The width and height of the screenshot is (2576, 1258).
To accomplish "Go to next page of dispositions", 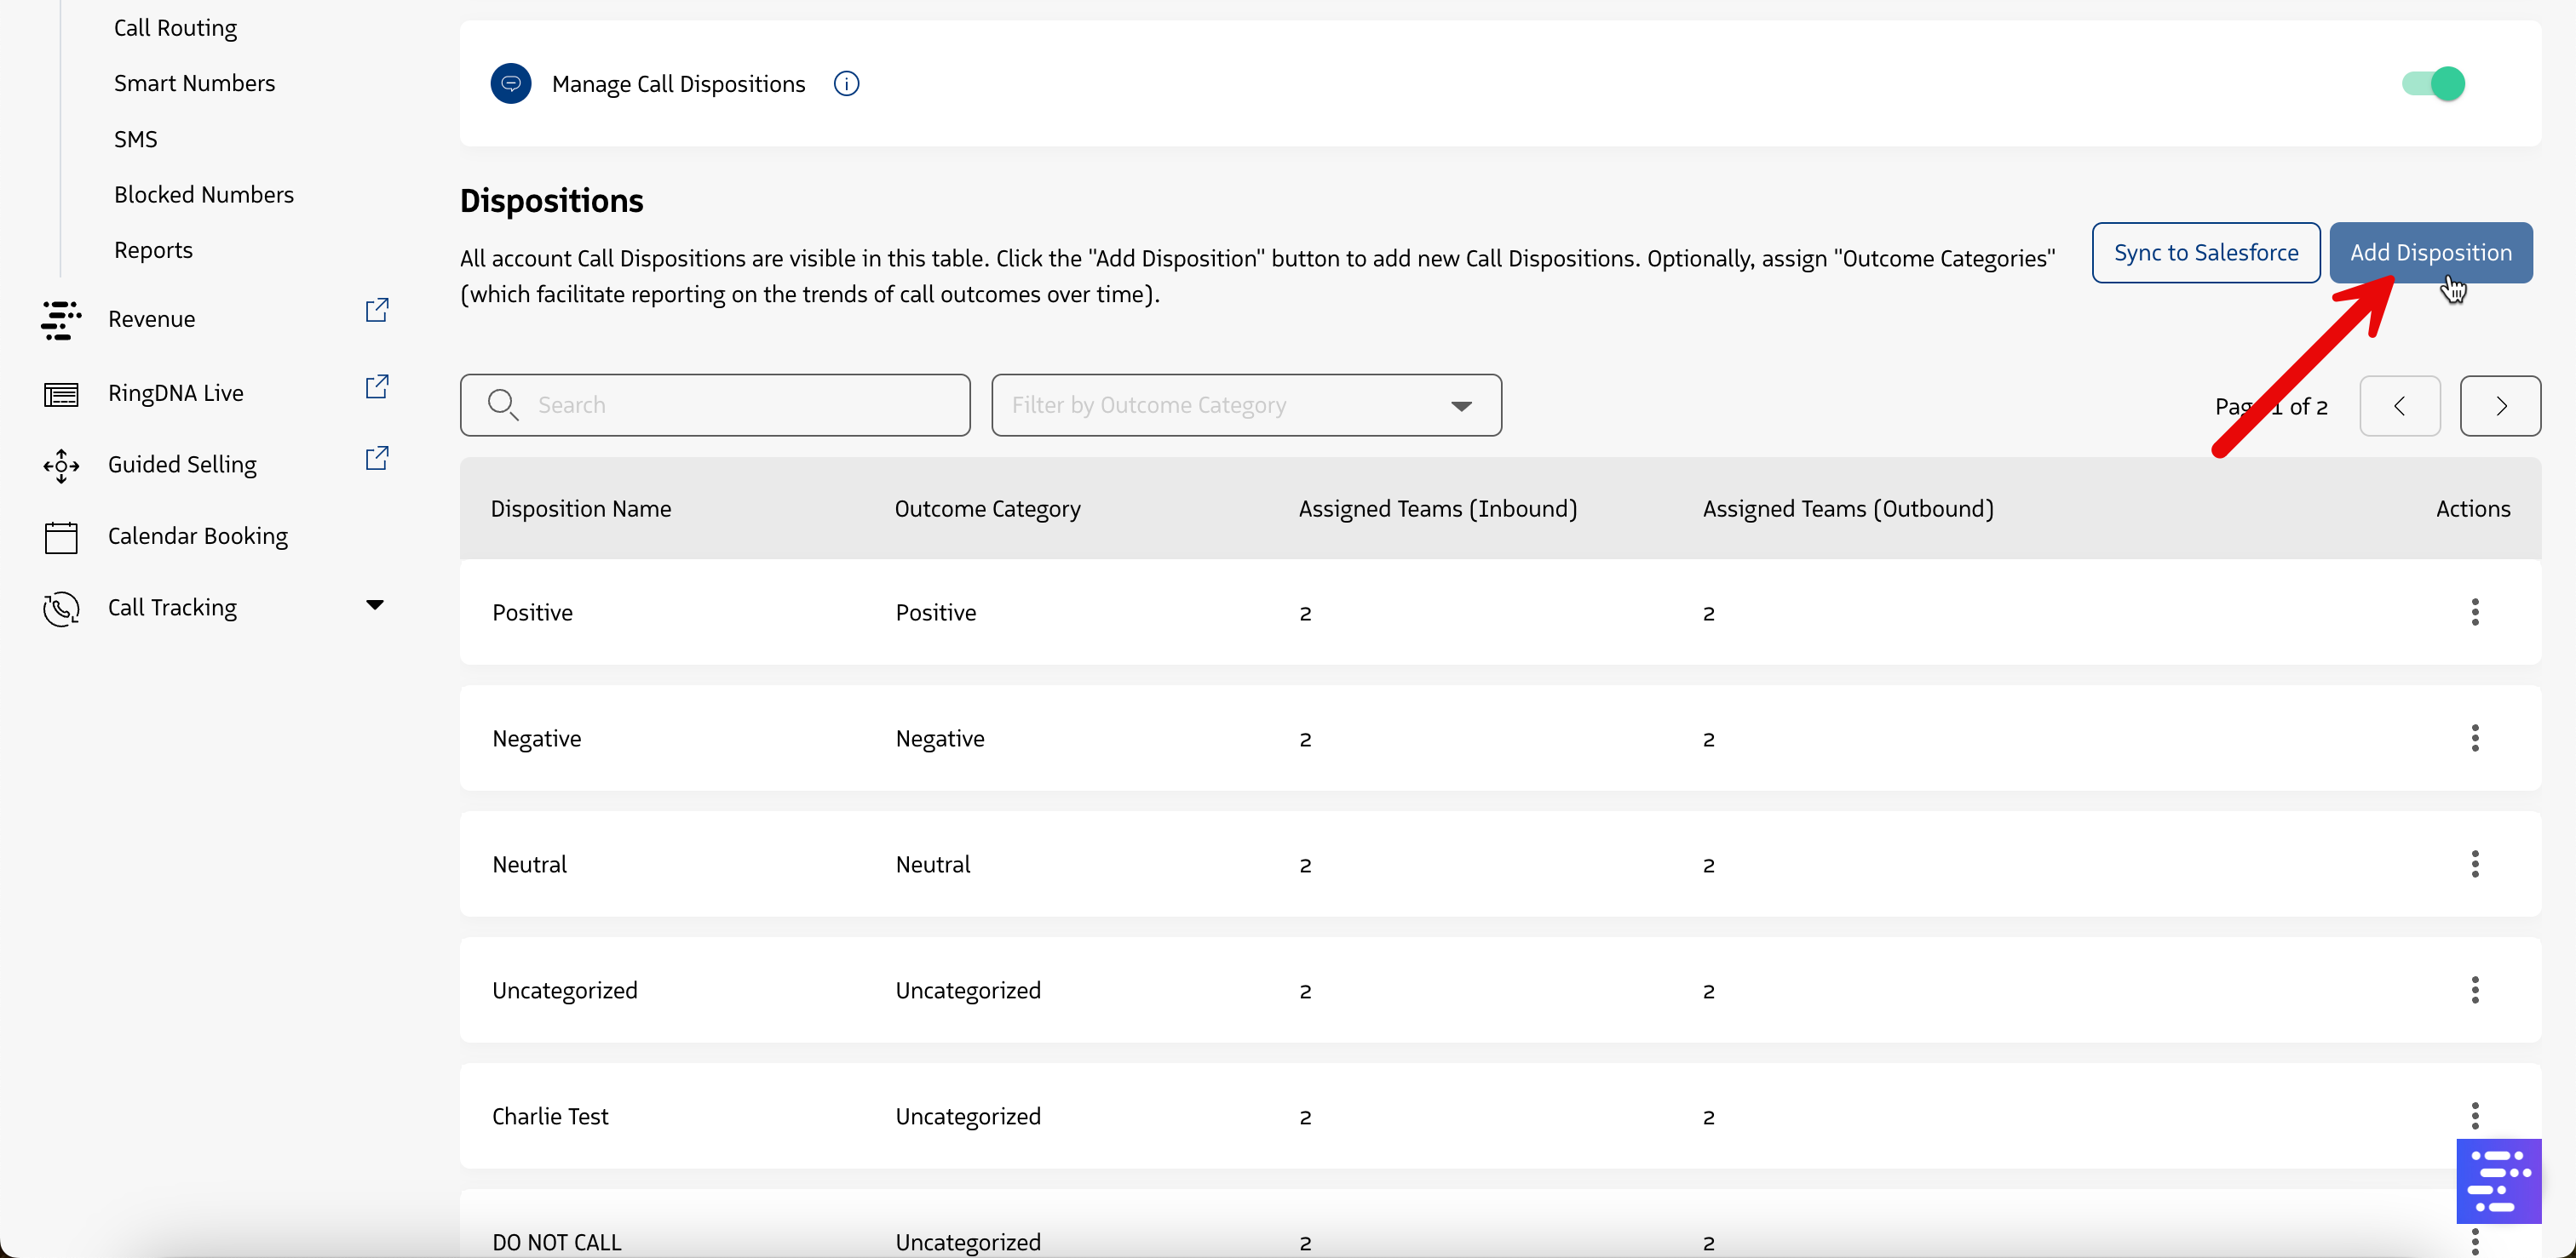I will click(2499, 406).
